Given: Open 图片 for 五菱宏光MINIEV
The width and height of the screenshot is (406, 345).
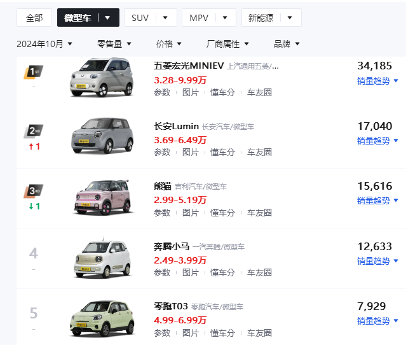Looking at the screenshot, I should (x=191, y=92).
